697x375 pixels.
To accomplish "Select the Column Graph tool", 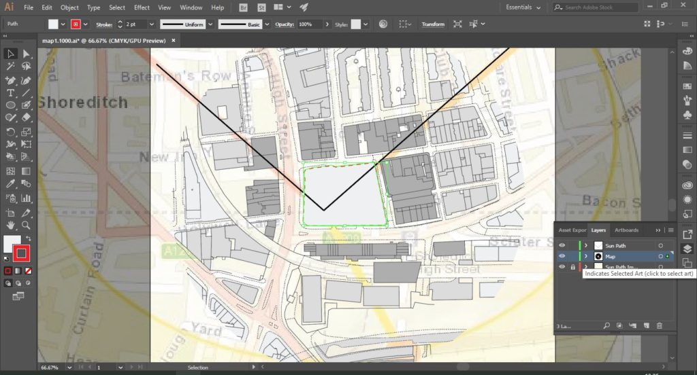I will click(x=27, y=198).
